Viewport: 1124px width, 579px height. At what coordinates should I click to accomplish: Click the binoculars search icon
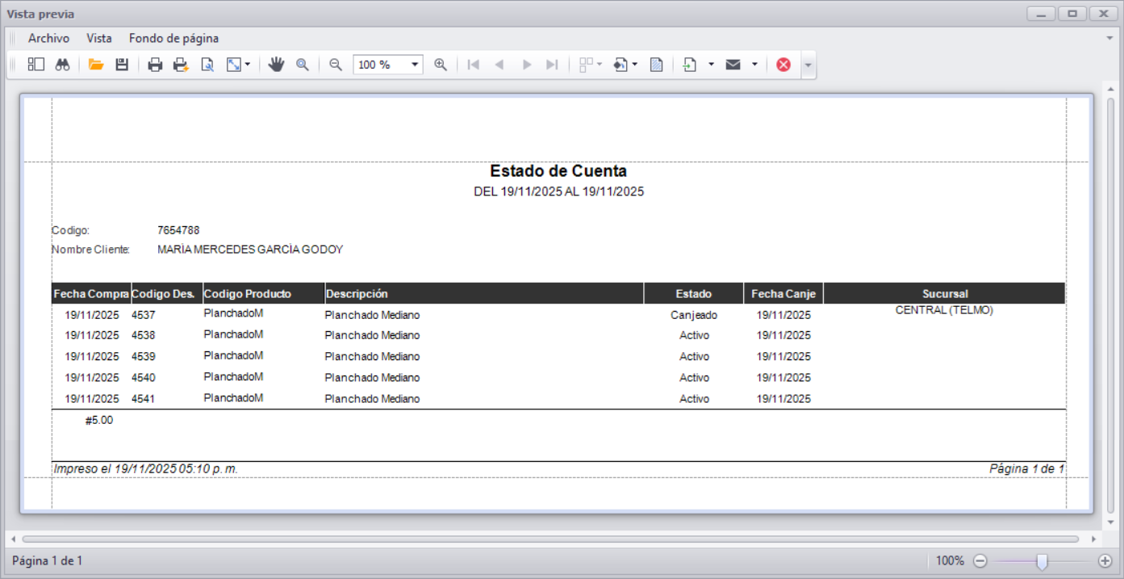point(62,65)
